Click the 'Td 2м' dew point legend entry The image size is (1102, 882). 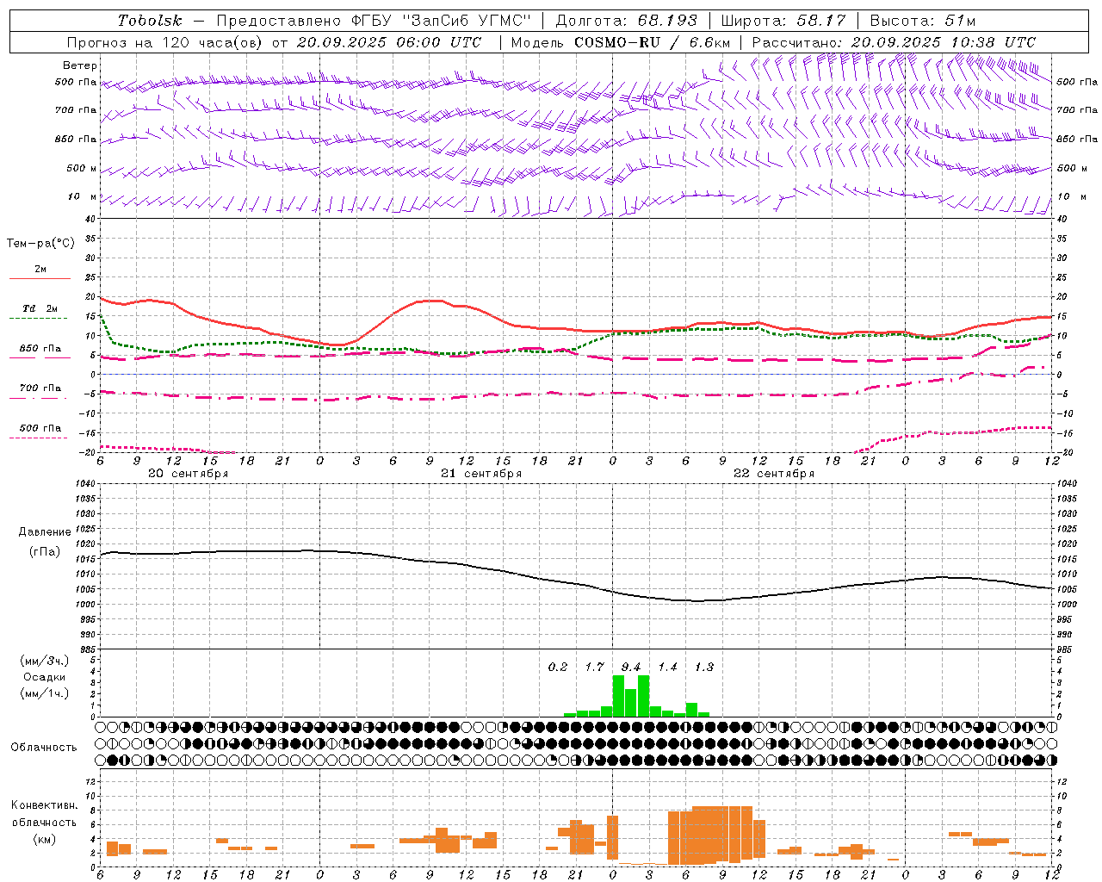pyautogui.click(x=40, y=308)
